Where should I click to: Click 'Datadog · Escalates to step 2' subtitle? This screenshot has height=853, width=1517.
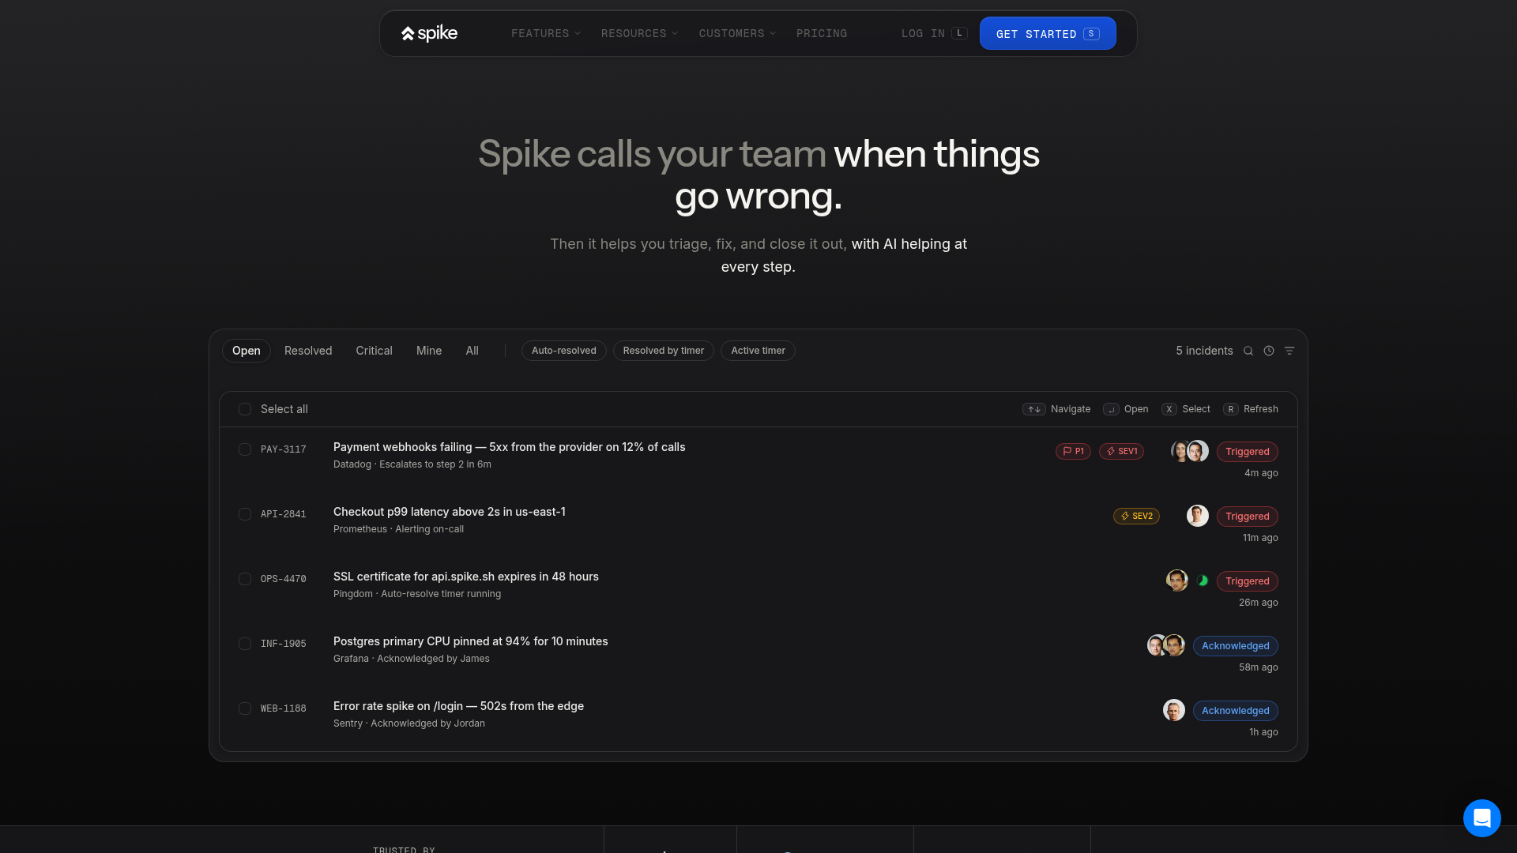click(412, 464)
